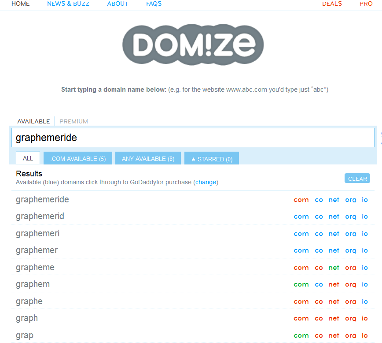Open NEWS & BUZZ page

coord(68,4)
